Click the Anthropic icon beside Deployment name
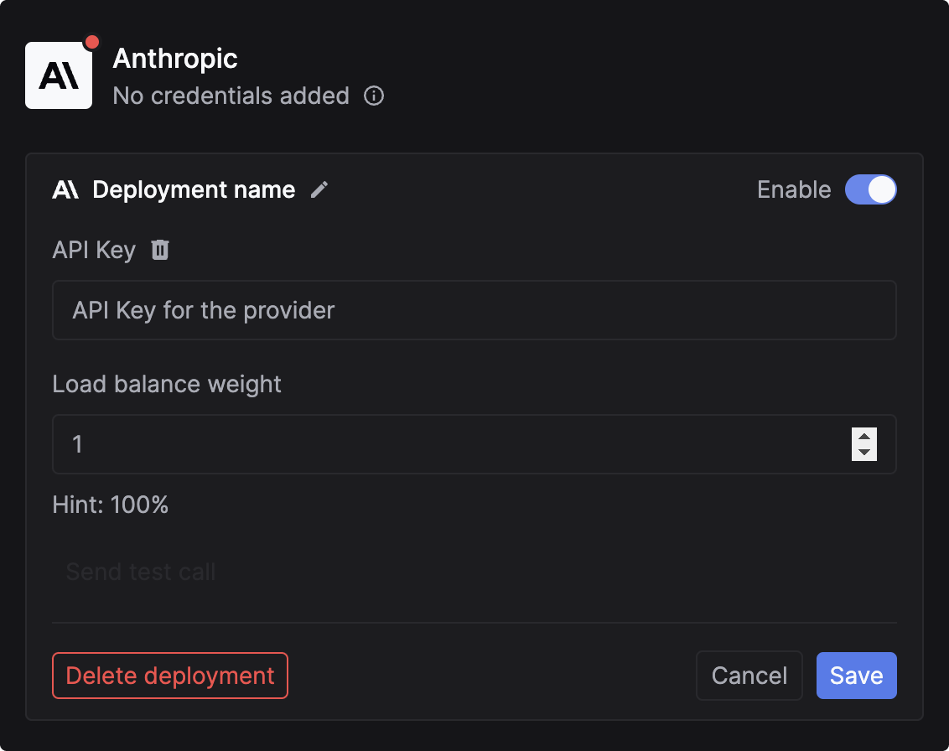 pos(67,189)
